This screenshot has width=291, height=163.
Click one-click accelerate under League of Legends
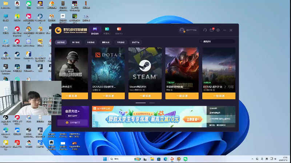pos(182,96)
